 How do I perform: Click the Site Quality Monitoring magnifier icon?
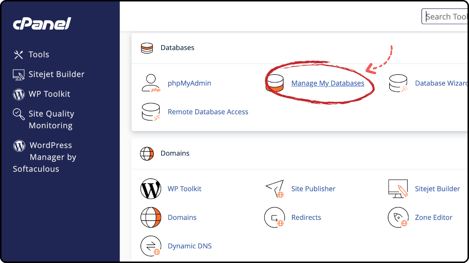[19, 114]
